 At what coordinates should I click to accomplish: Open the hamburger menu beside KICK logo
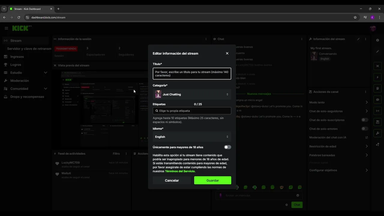coord(6,28)
